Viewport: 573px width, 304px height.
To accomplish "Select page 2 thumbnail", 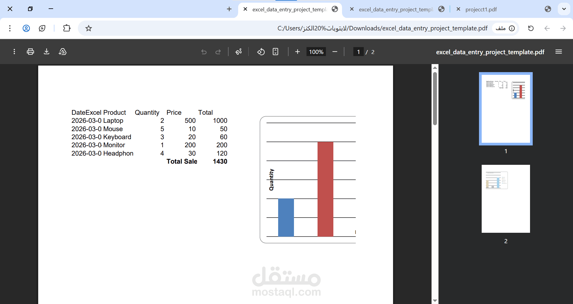I will pyautogui.click(x=506, y=199).
